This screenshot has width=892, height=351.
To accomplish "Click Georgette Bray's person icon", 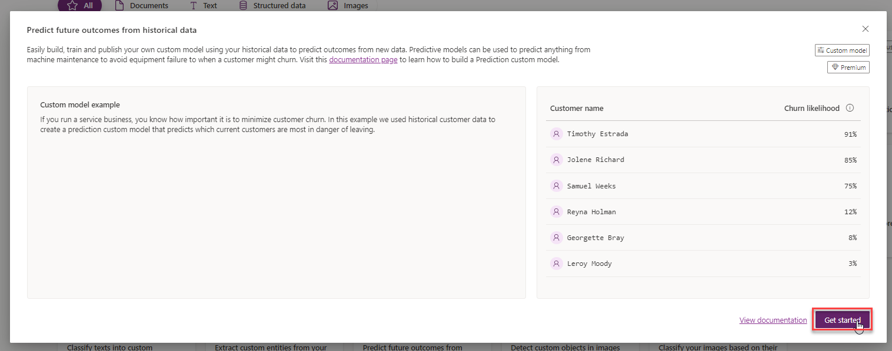I will [556, 238].
